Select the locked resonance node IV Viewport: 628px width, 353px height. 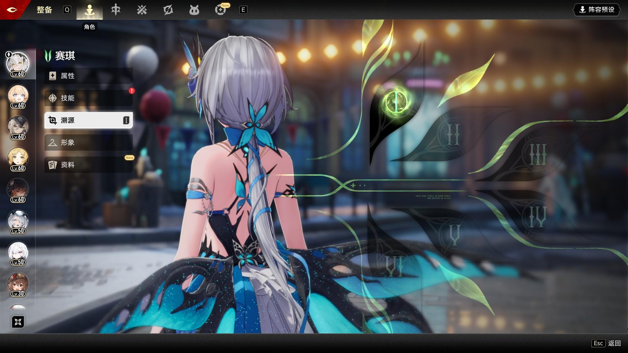(538, 217)
